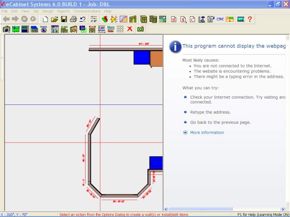
Task: Open a job with the folder icon
Action: [x=54, y=19]
